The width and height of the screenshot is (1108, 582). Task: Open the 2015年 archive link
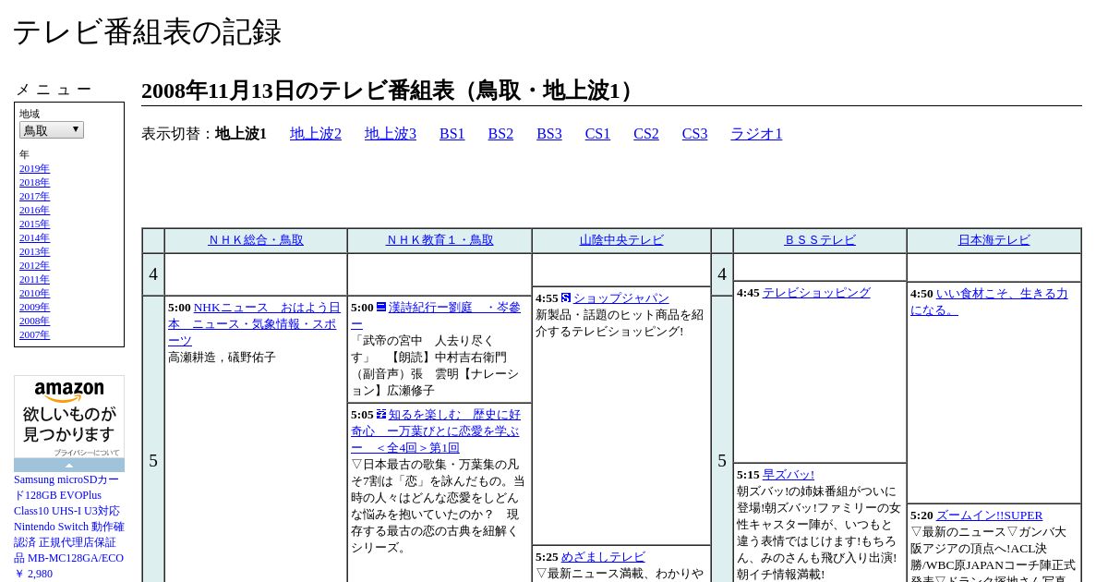point(34,224)
